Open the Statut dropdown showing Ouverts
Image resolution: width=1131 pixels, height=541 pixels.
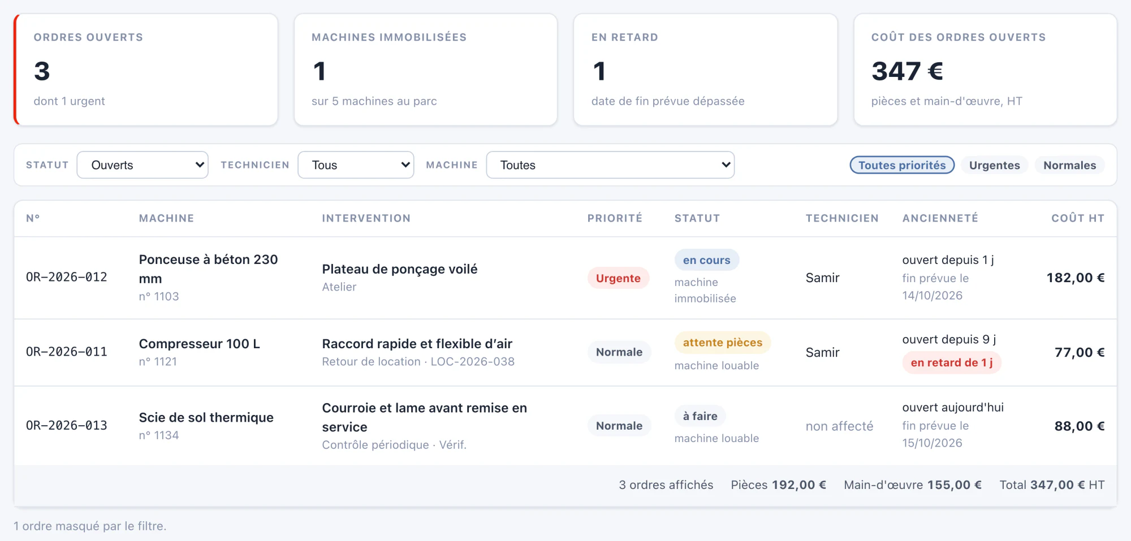pos(143,165)
